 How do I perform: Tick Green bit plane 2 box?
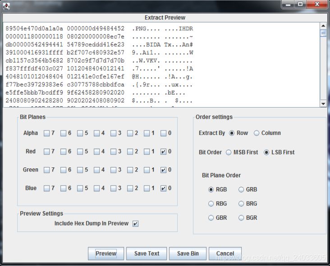click(130, 170)
